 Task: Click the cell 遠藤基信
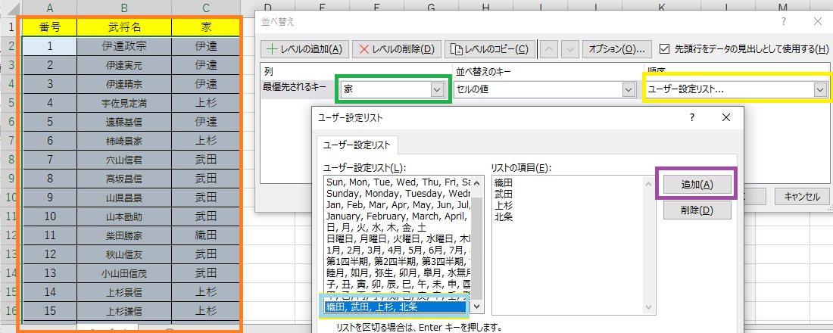pos(123,122)
